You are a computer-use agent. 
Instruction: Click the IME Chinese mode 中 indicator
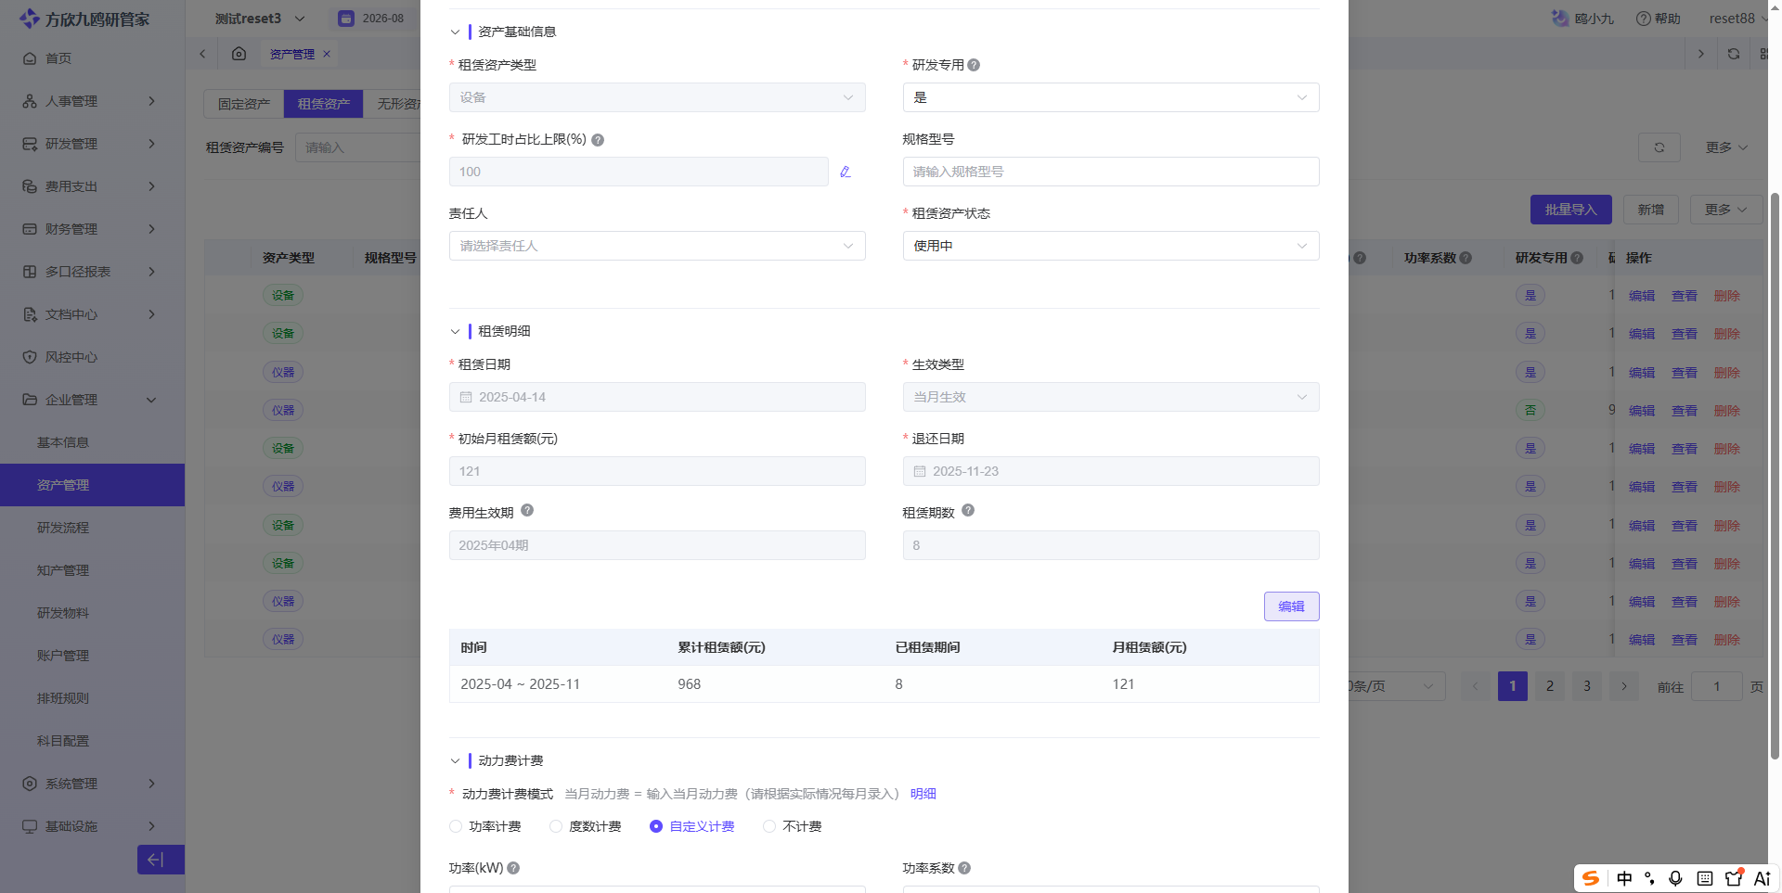pyautogui.click(x=1624, y=878)
